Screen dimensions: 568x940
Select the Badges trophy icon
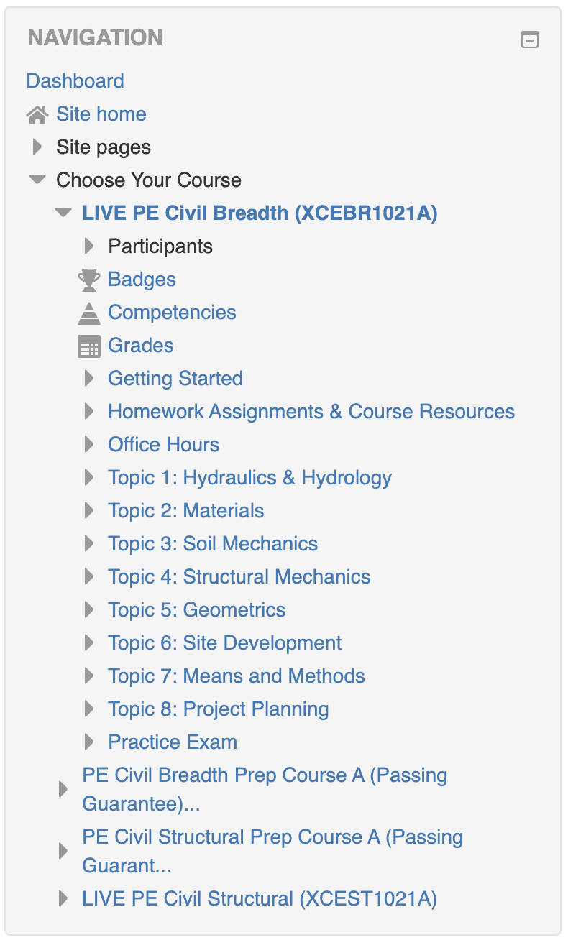pos(88,280)
